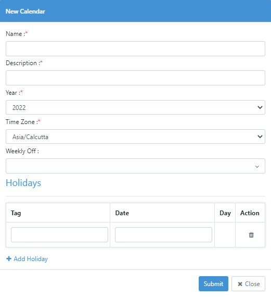The image size is (271, 297).
Task: Click the chevron arrow of the Year field
Action: [260, 107]
